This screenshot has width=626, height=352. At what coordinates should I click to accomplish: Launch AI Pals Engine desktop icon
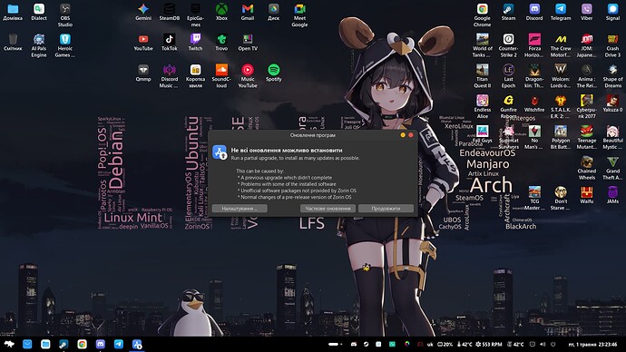point(39,45)
